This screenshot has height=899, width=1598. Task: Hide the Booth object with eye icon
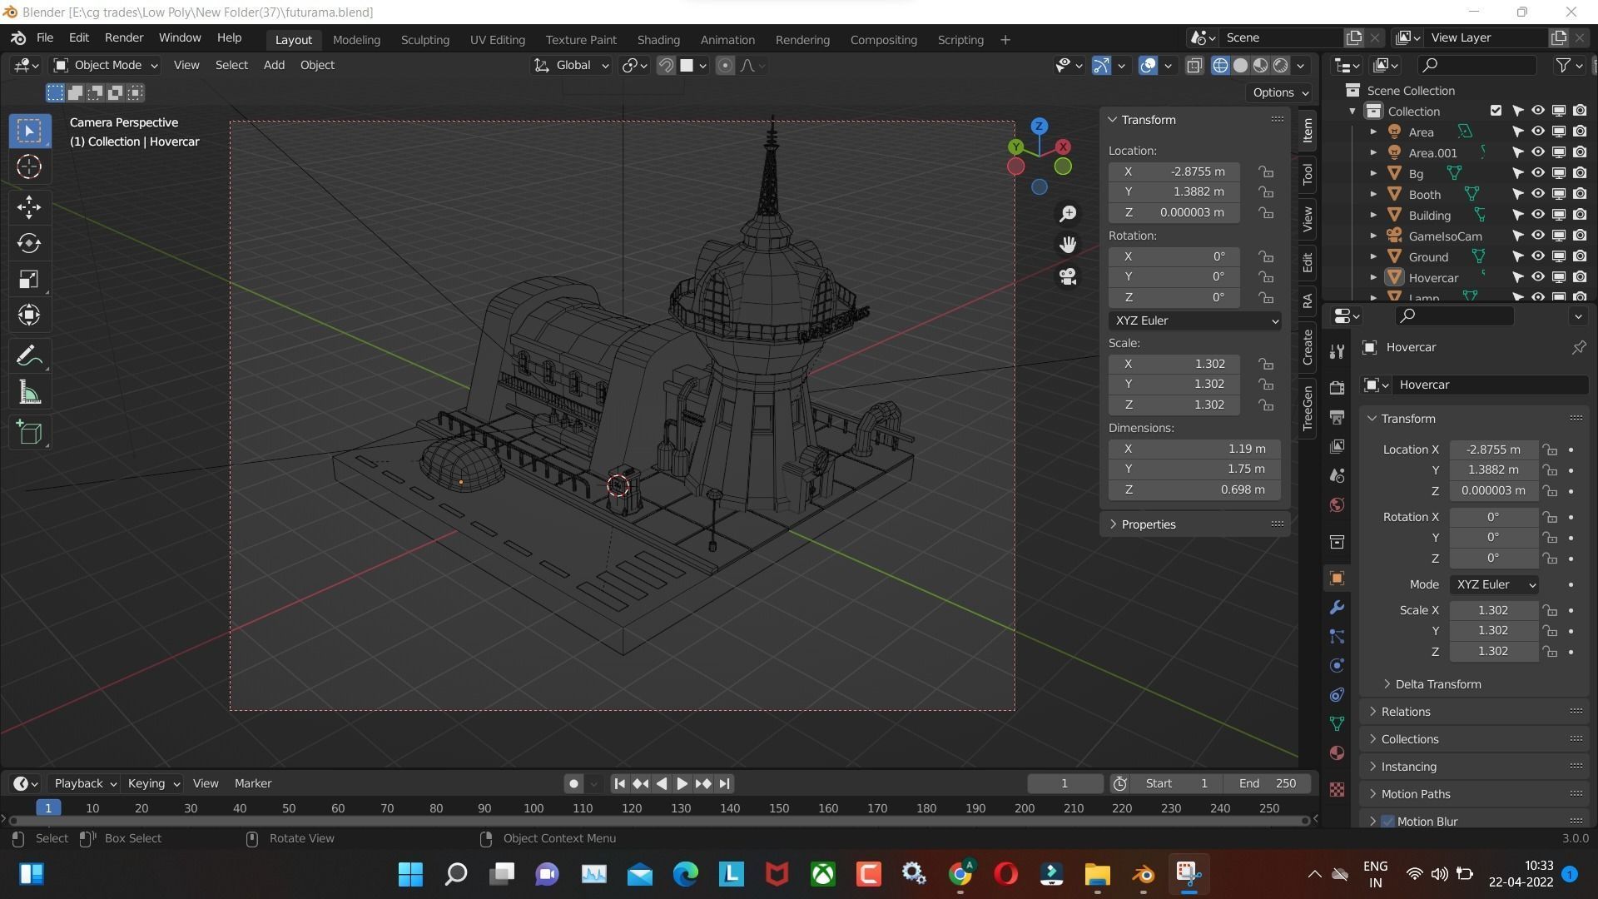(1537, 194)
